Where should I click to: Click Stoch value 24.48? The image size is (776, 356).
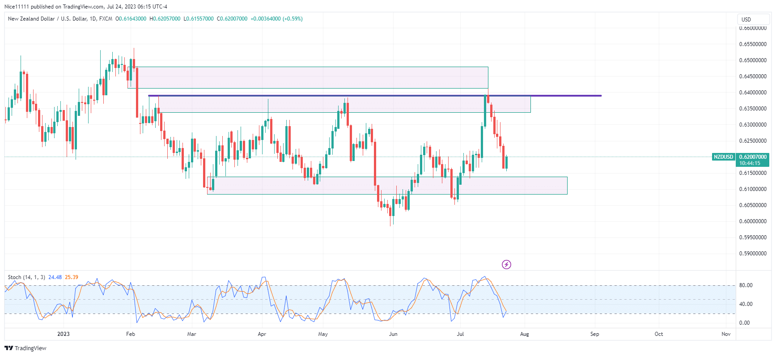coord(55,277)
